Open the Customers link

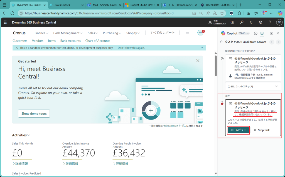[20, 41]
